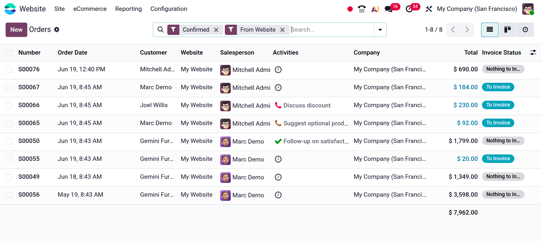The image size is (541, 241).
Task: Click phone activity icon for S00065
Action: coord(278,123)
